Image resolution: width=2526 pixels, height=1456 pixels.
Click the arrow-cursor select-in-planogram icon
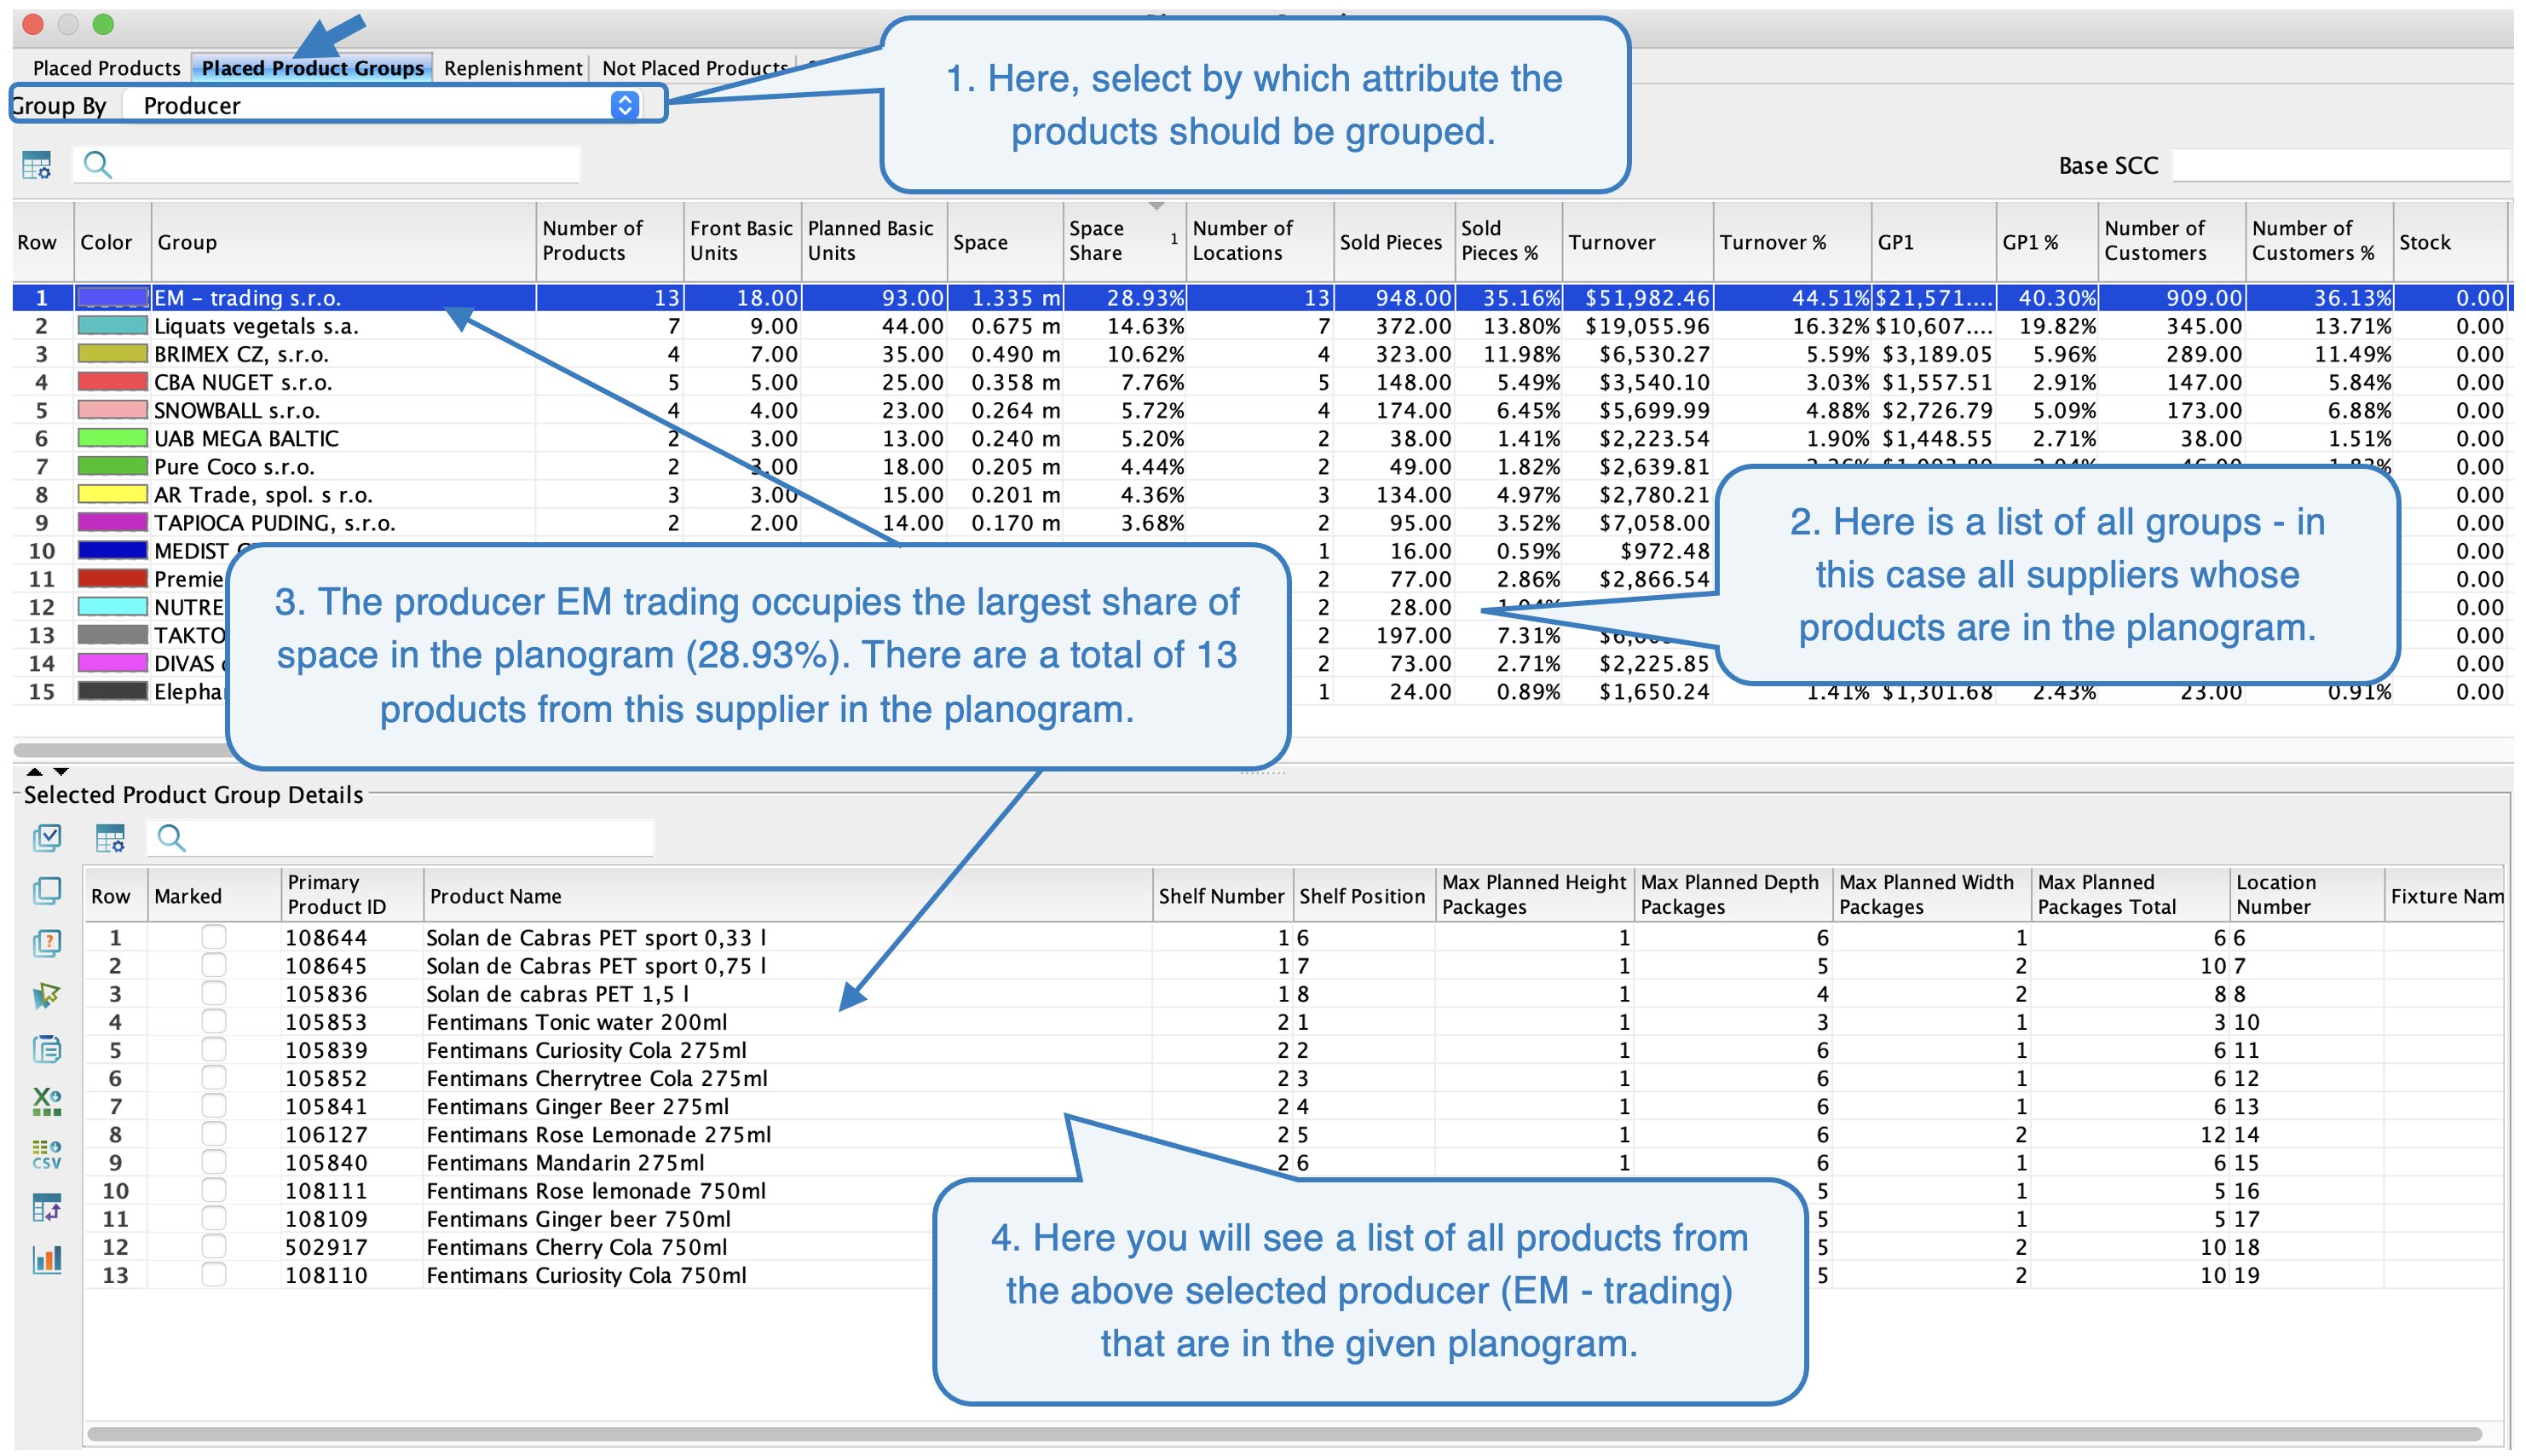click(46, 996)
